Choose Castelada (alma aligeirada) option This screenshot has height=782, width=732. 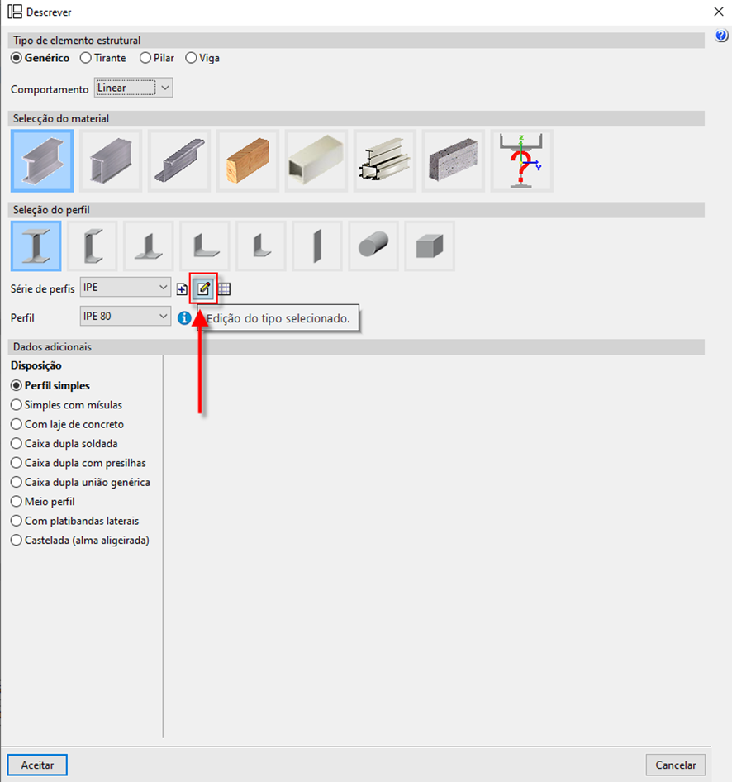[80, 540]
